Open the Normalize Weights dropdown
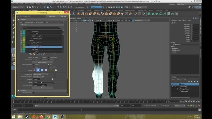The width and height of the screenshot is (212, 119). tap(38, 77)
